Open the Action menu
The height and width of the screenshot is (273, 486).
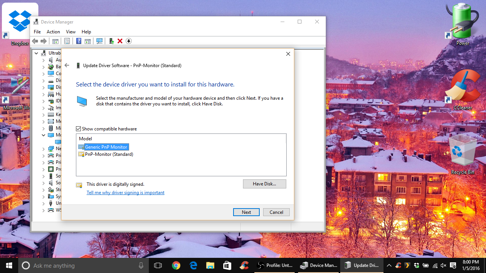pyautogui.click(x=53, y=32)
